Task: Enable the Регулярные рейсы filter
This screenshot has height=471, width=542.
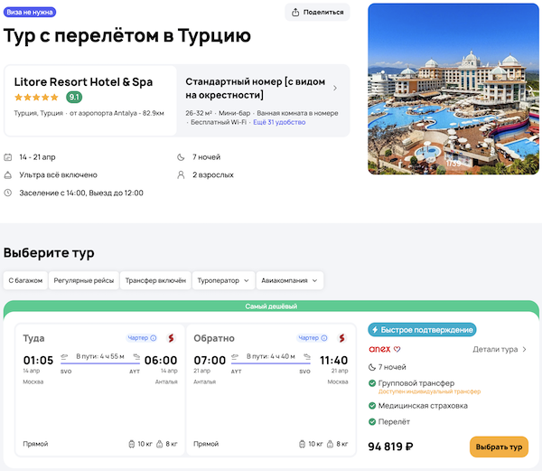Action: click(83, 280)
